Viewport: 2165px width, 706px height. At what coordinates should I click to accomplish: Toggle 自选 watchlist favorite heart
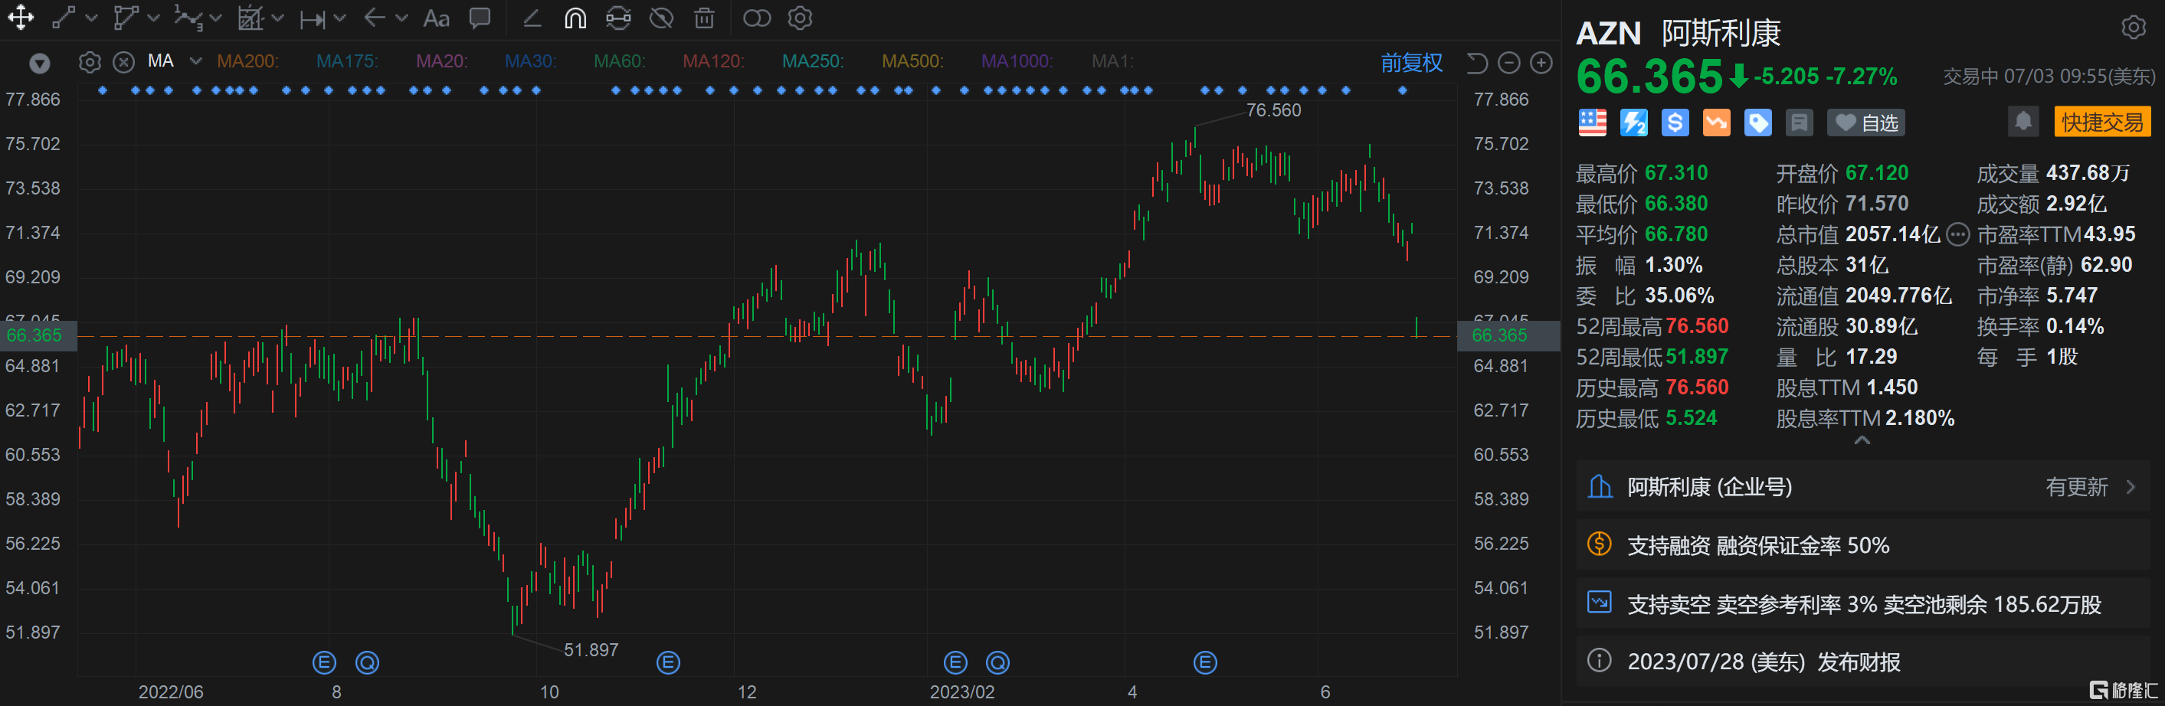pyautogui.click(x=1865, y=123)
